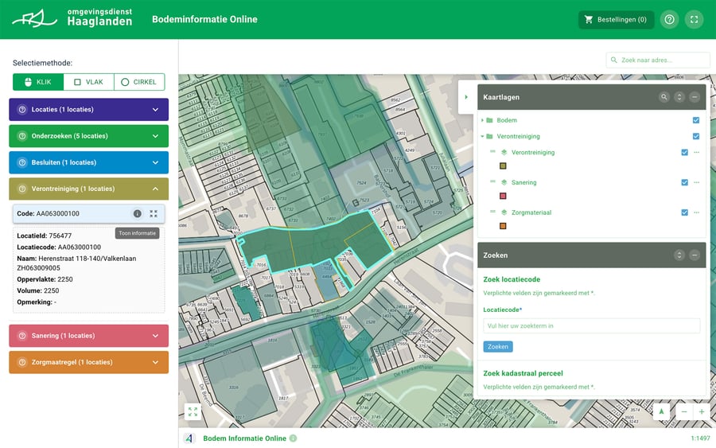Click help icon on Locaties bar
Image resolution: width=716 pixels, height=448 pixels.
(22, 110)
